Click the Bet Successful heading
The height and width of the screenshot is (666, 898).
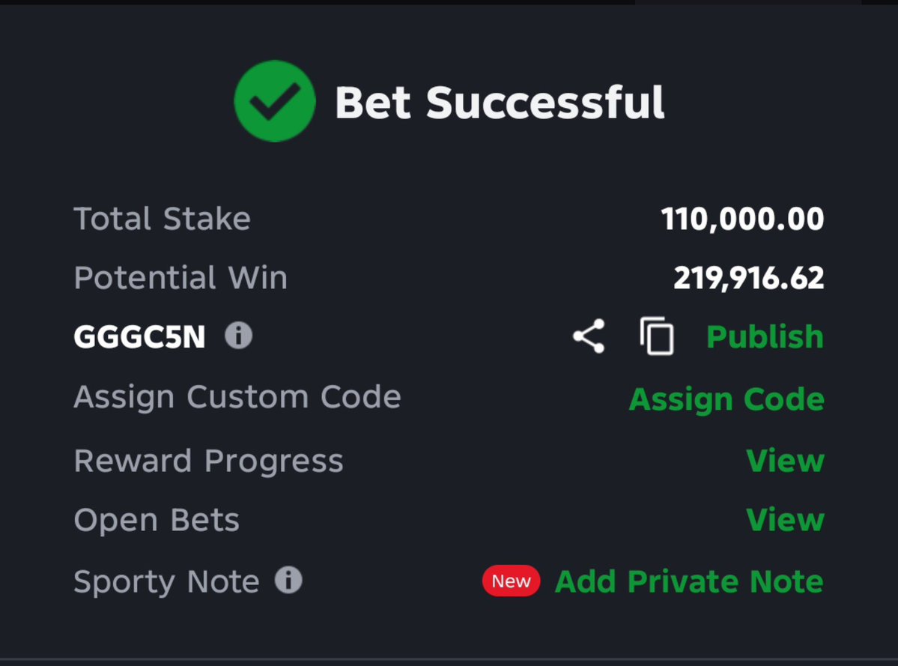coord(500,103)
